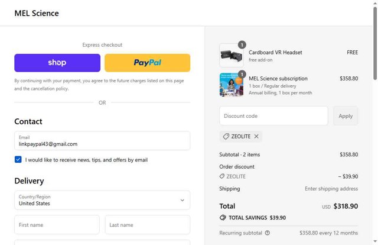Click the MEL Science subscription thumbnail

click(x=232, y=85)
